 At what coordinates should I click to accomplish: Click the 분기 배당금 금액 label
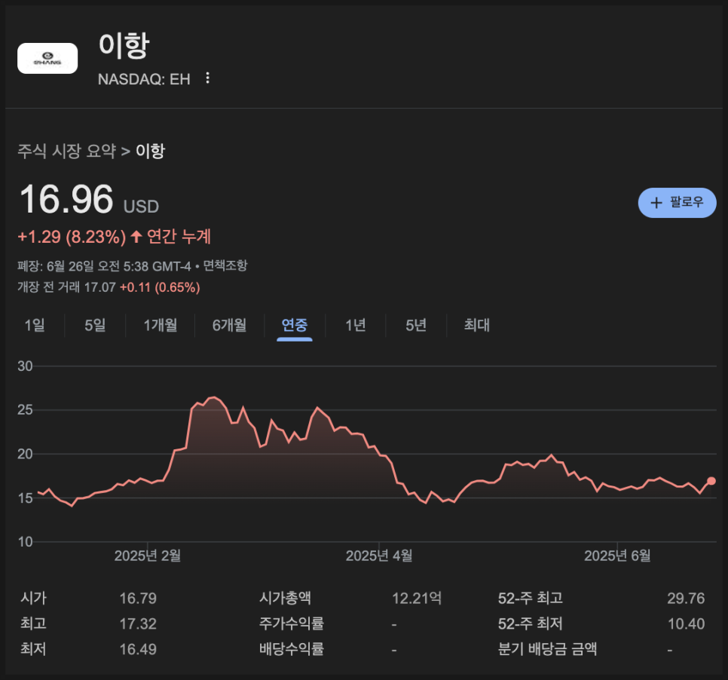(547, 649)
